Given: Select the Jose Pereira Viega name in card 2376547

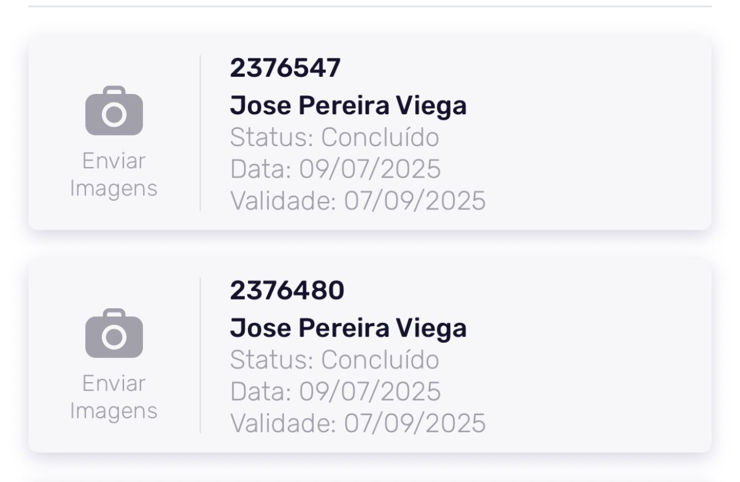Looking at the screenshot, I should pos(348,106).
